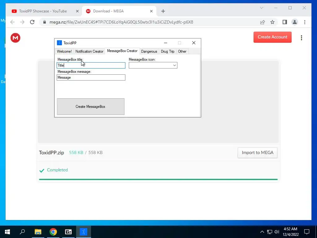Viewport: 317px width, 238px height.
Task: Click the 558 KB downloaded size text
Action: pyautogui.click(x=76, y=152)
